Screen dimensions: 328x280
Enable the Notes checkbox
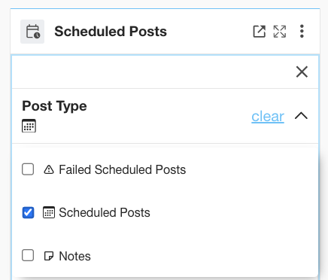tap(28, 255)
